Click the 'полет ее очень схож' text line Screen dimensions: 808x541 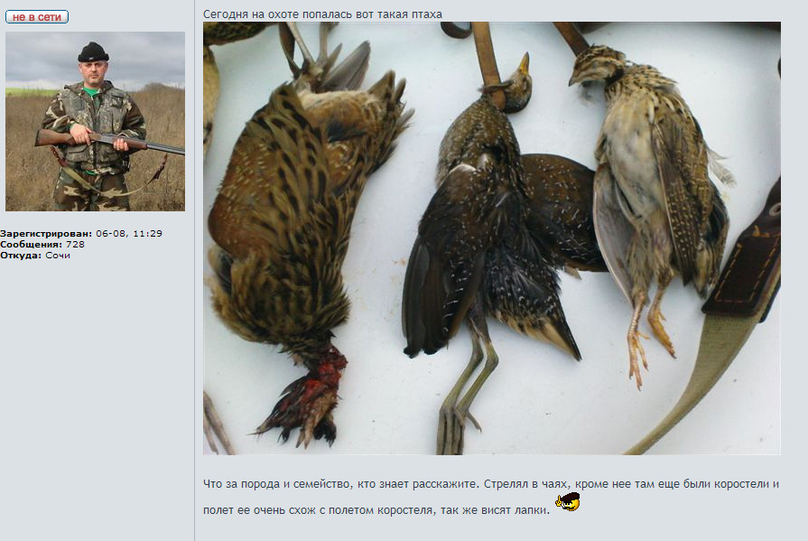click(376, 510)
